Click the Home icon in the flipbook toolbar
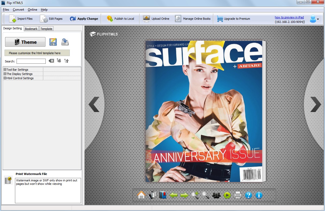 click(x=141, y=195)
